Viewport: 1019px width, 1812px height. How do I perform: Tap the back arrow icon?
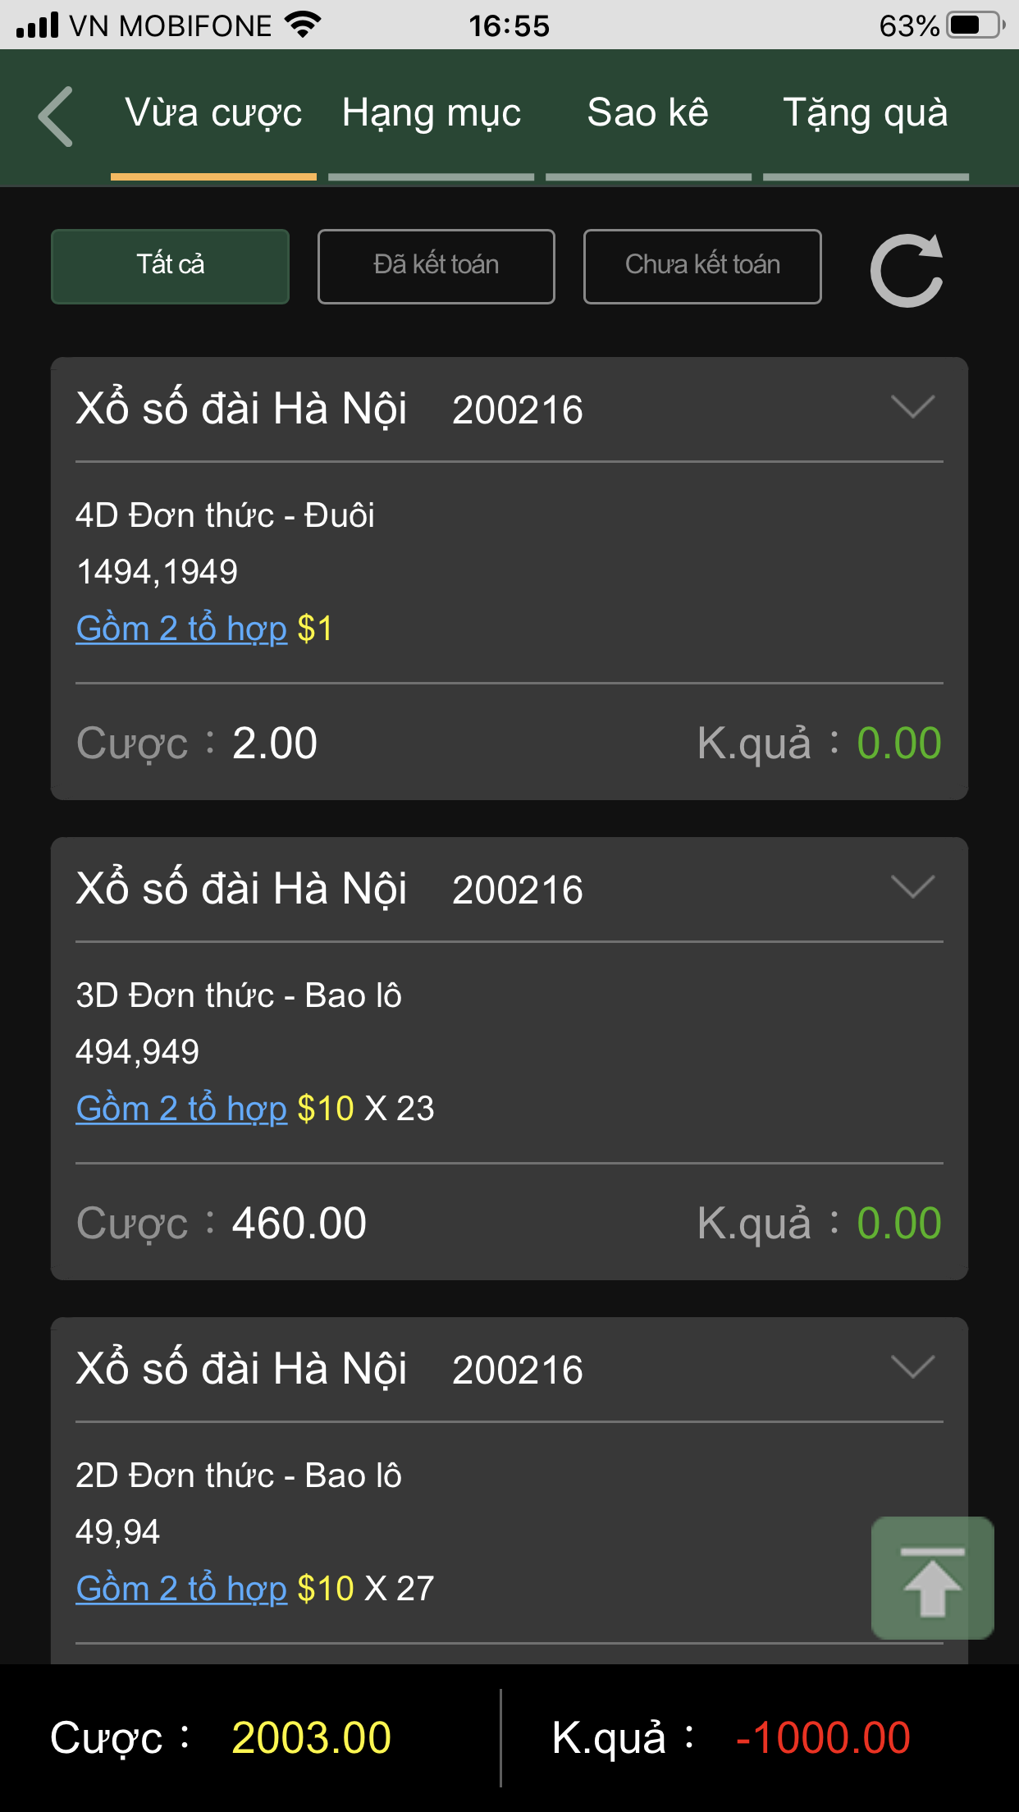pos(56,117)
